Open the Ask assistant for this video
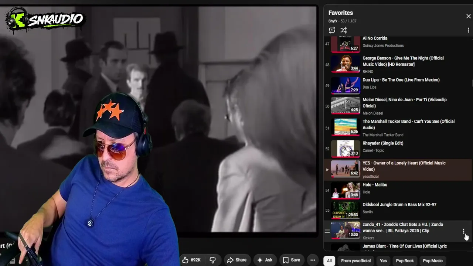The width and height of the screenshot is (473, 266). tap(265, 260)
